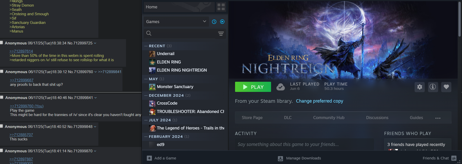Click the recent activity clock filter icon

pos(214,22)
